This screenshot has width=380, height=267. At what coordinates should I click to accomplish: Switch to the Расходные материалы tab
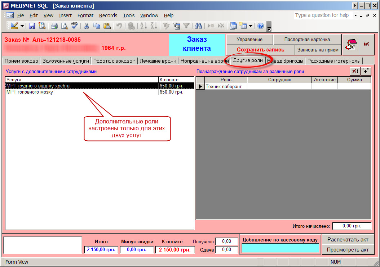(x=333, y=61)
